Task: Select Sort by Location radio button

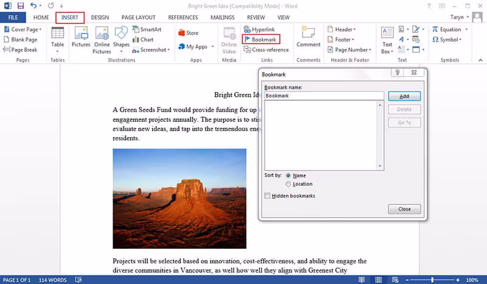Action: point(288,184)
